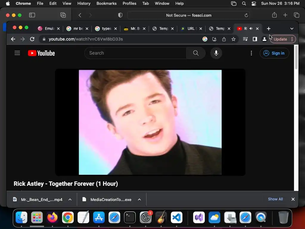
Task: Reload the YouTube page in Chrome
Action: click(32, 39)
